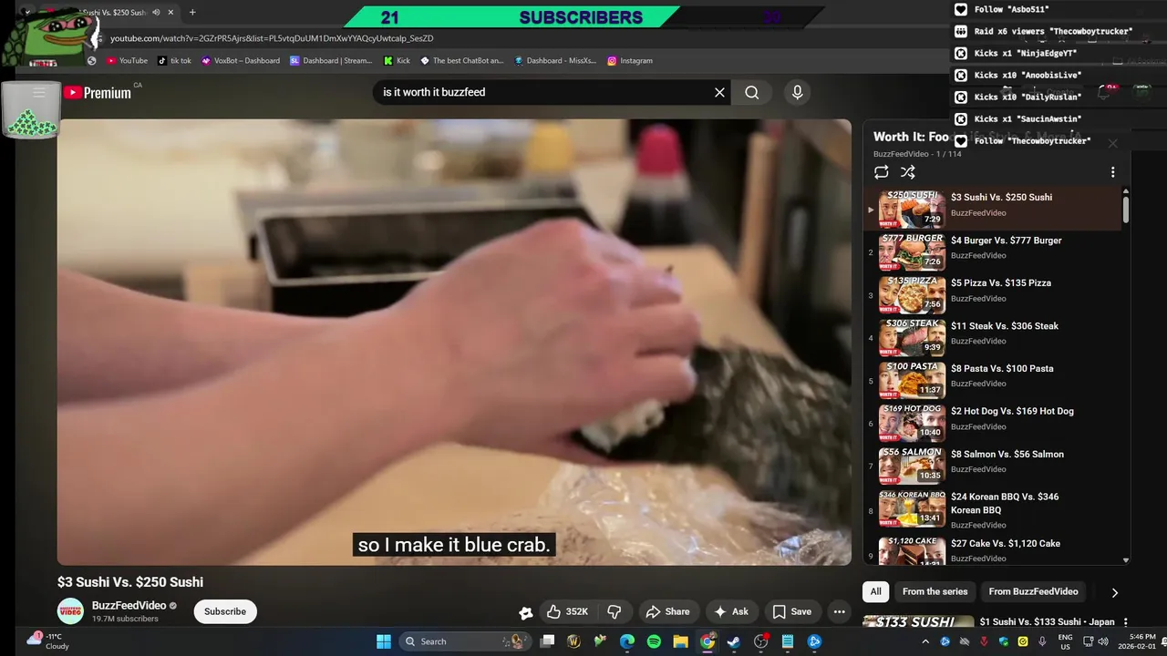Image resolution: width=1167 pixels, height=656 pixels.
Task: Share the video
Action: coord(667,611)
